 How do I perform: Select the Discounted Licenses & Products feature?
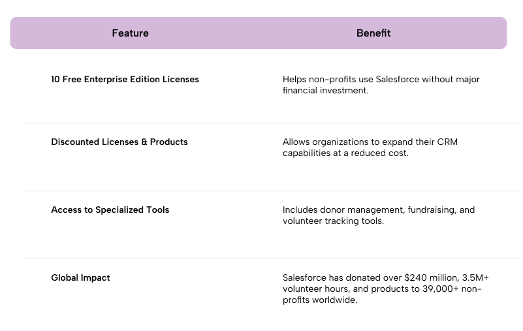[119, 142]
